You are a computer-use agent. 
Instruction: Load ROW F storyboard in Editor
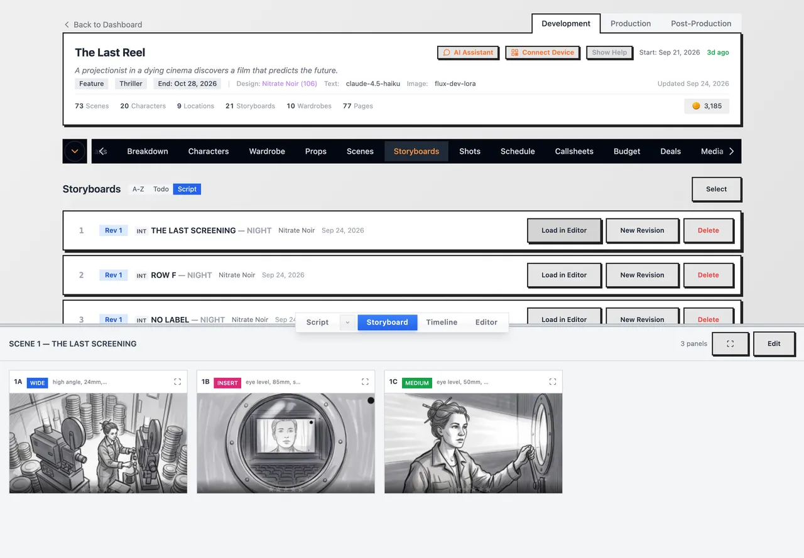[564, 275]
